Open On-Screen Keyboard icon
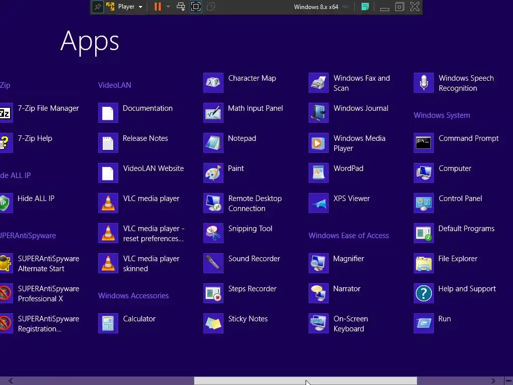This screenshot has height=385, width=513. [319, 323]
